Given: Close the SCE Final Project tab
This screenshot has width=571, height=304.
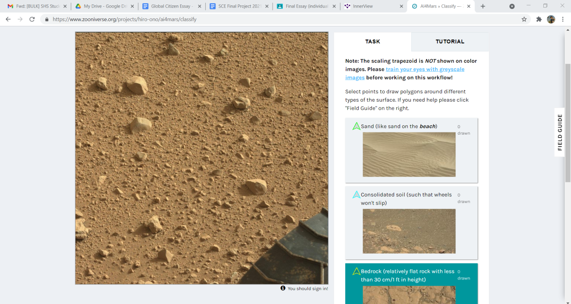Looking at the screenshot, I should pos(267,6).
